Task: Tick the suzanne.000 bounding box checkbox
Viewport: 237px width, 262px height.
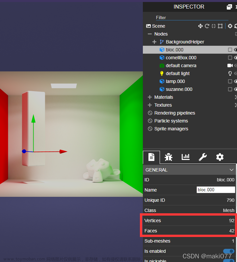Action: (x=230, y=89)
